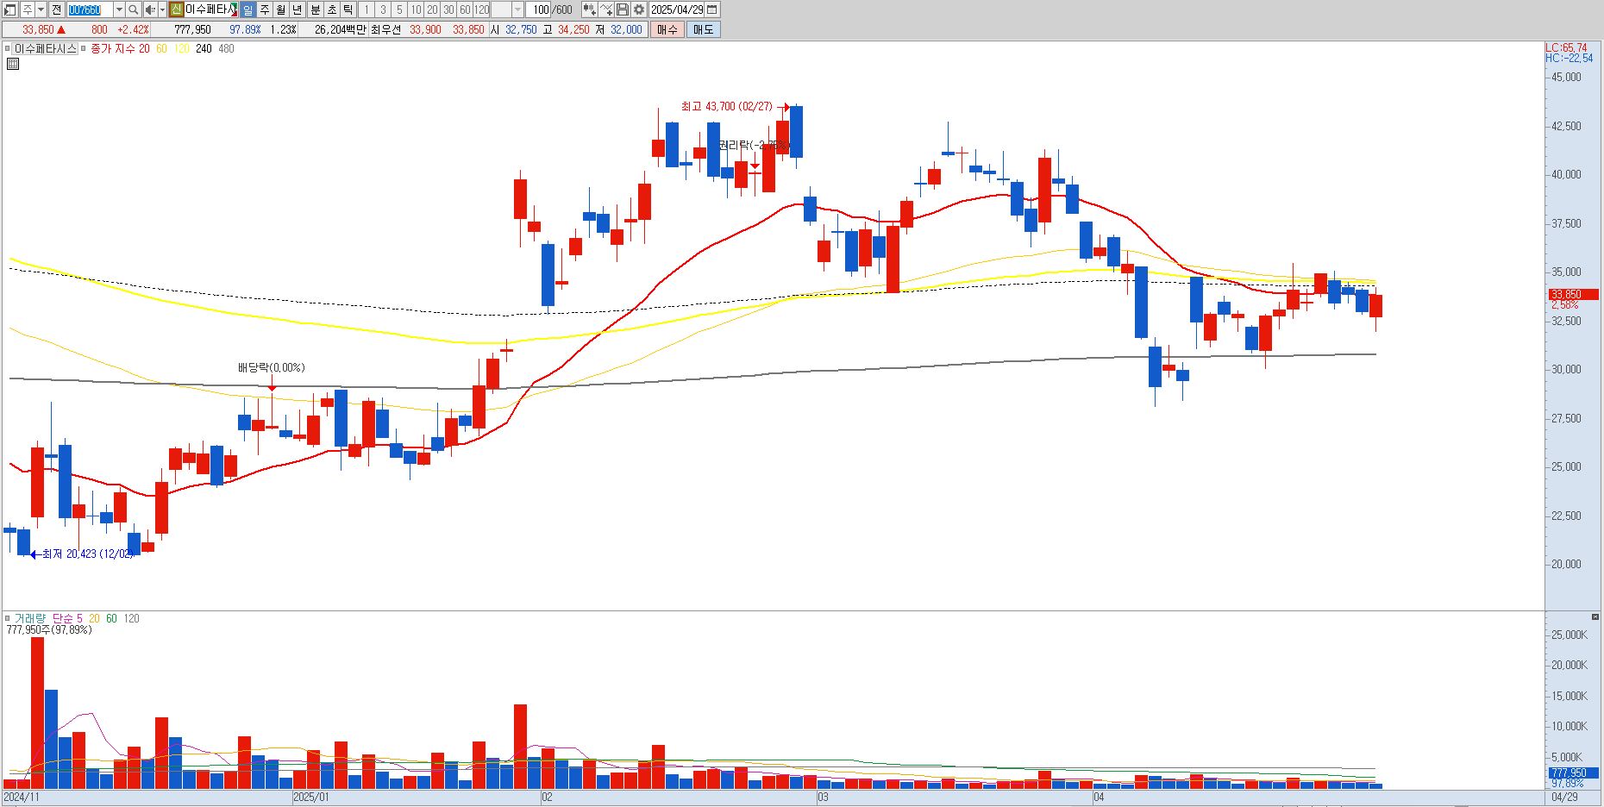Click the 전 button

56,9
